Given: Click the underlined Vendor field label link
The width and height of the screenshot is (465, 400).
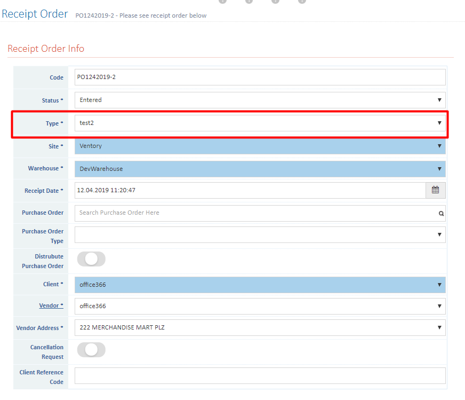Looking at the screenshot, I should coord(51,305).
